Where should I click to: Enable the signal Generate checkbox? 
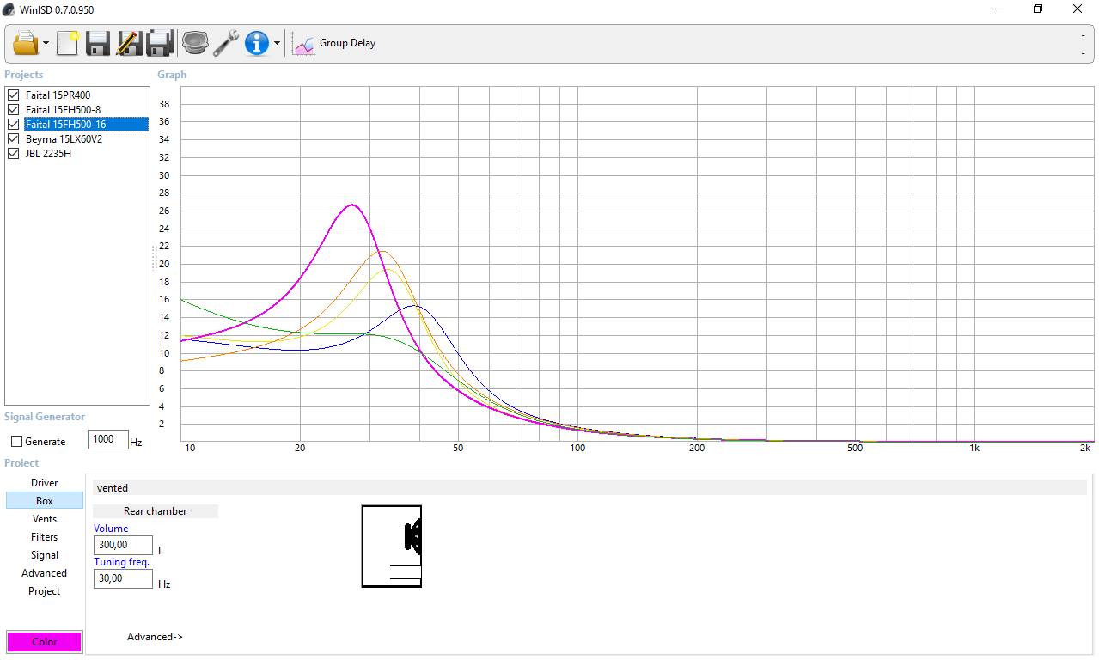point(17,442)
